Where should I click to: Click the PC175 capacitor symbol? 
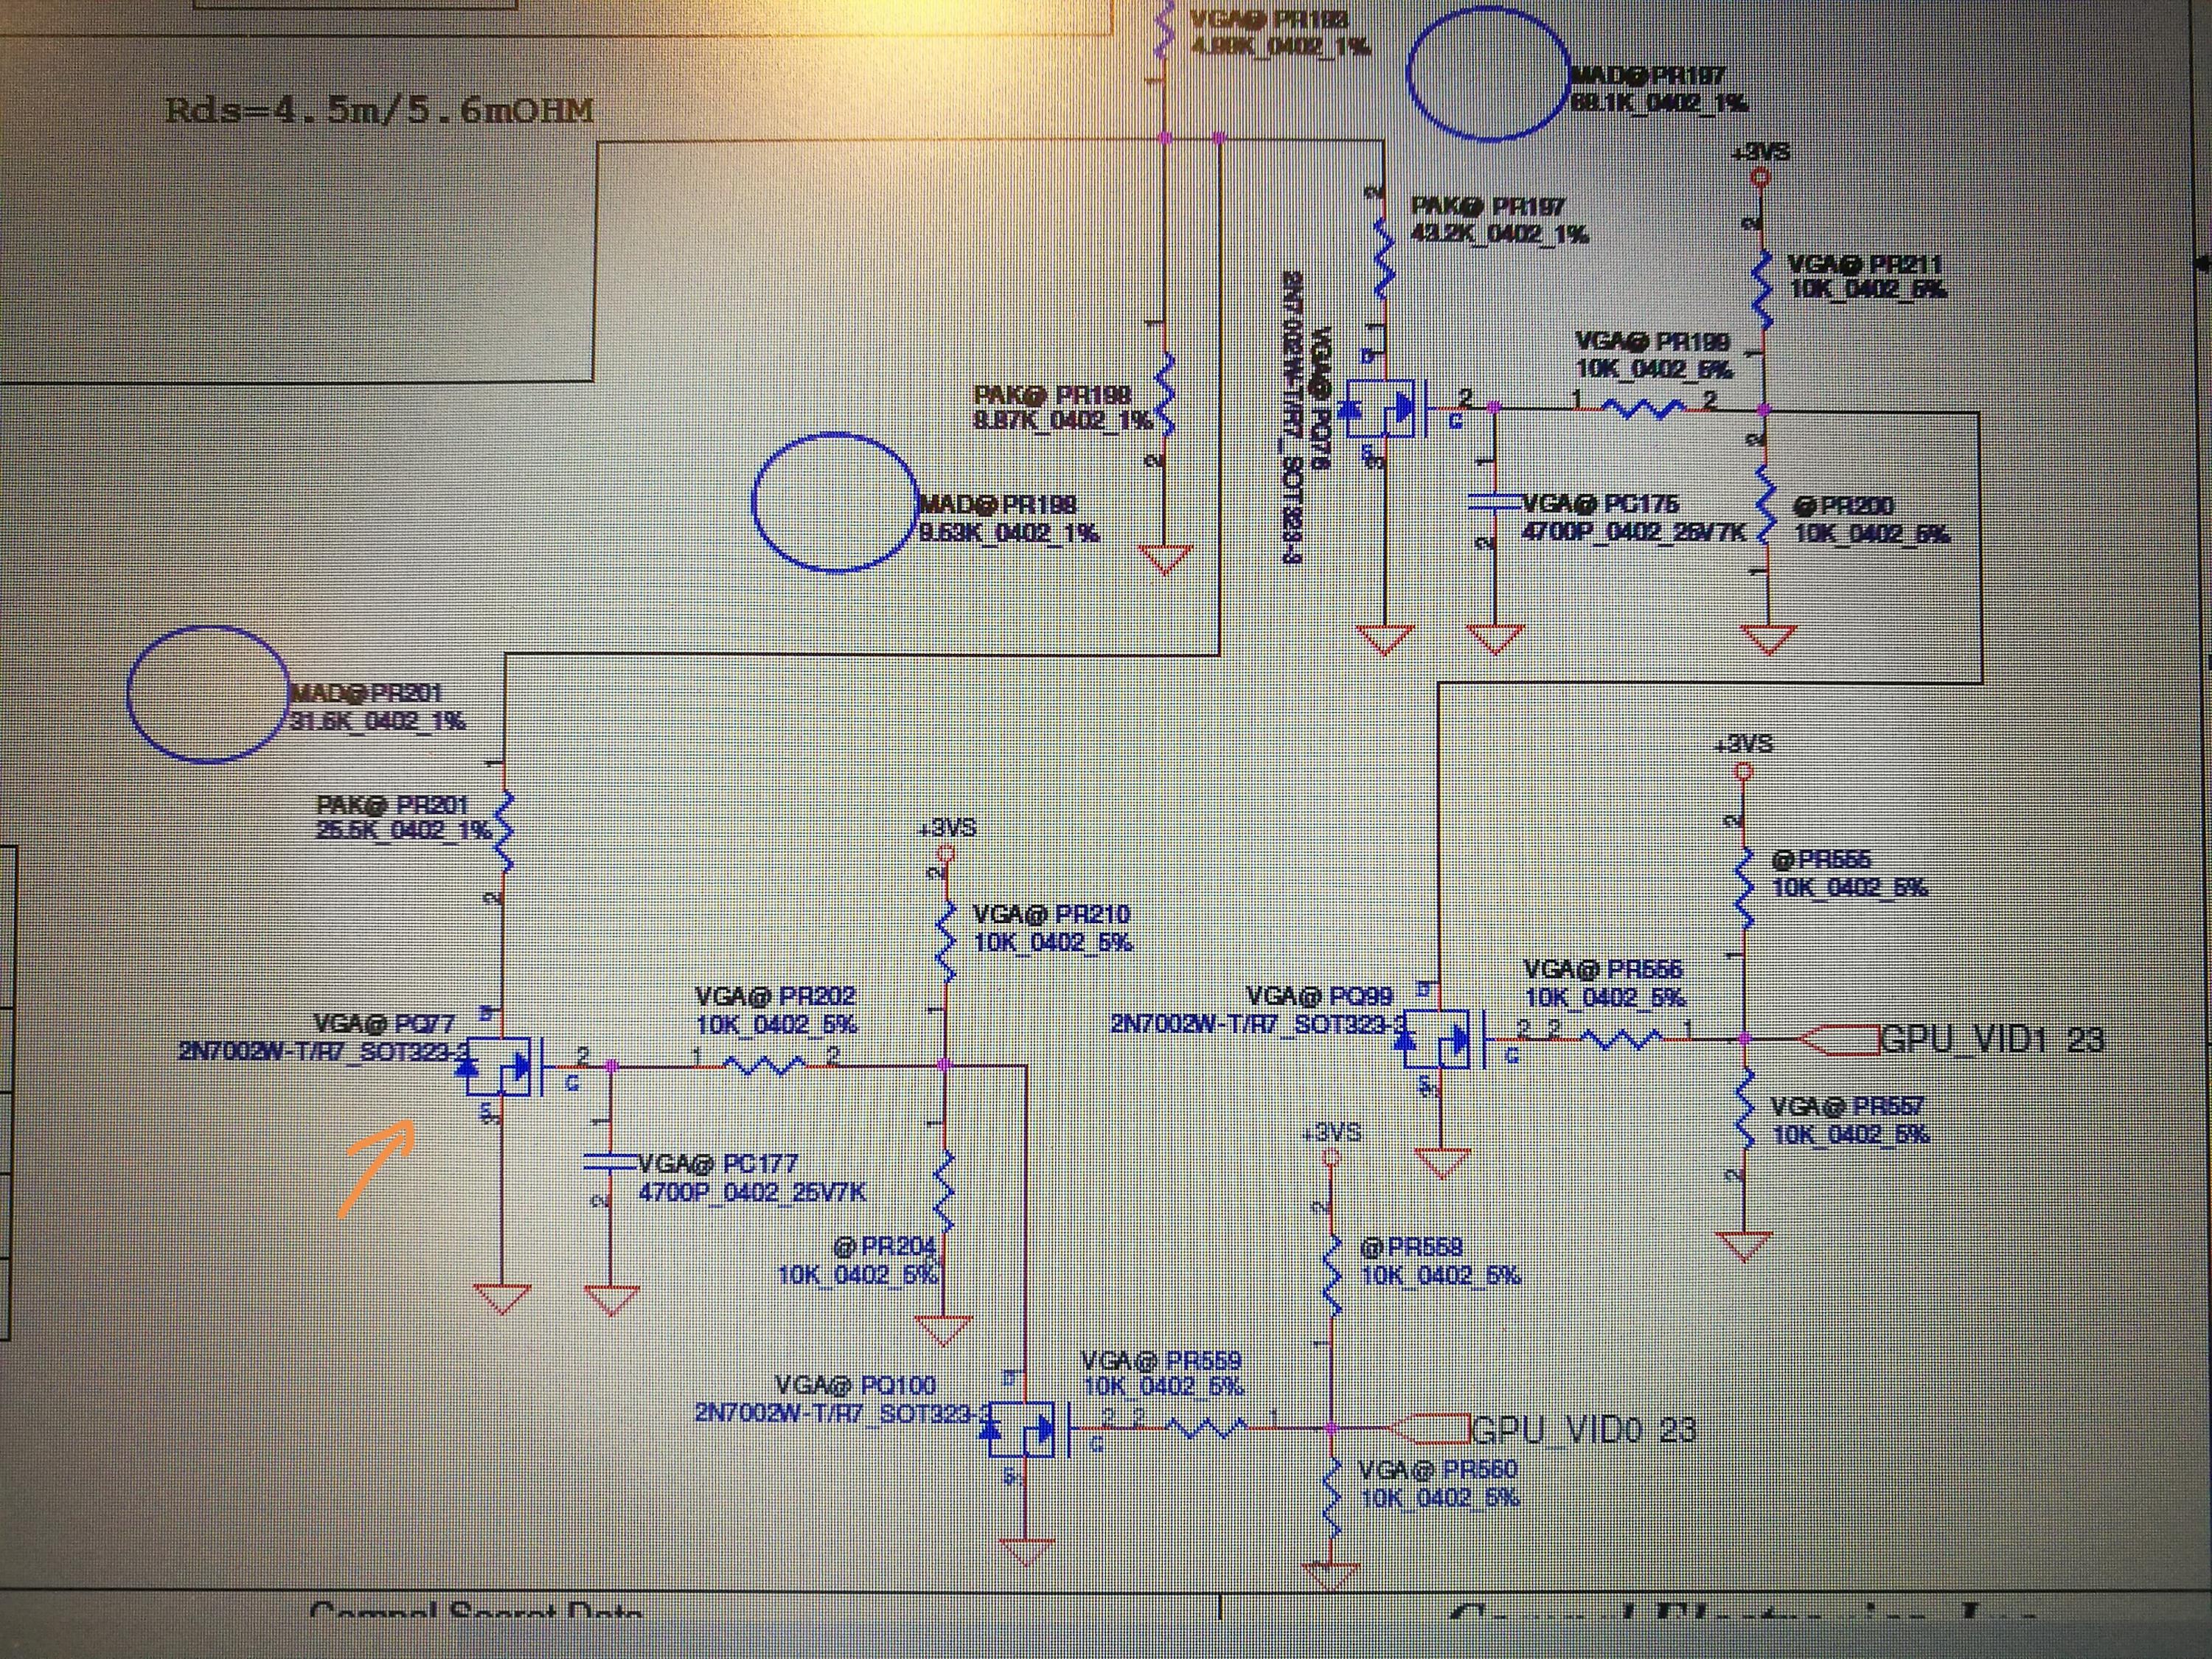pos(1494,502)
